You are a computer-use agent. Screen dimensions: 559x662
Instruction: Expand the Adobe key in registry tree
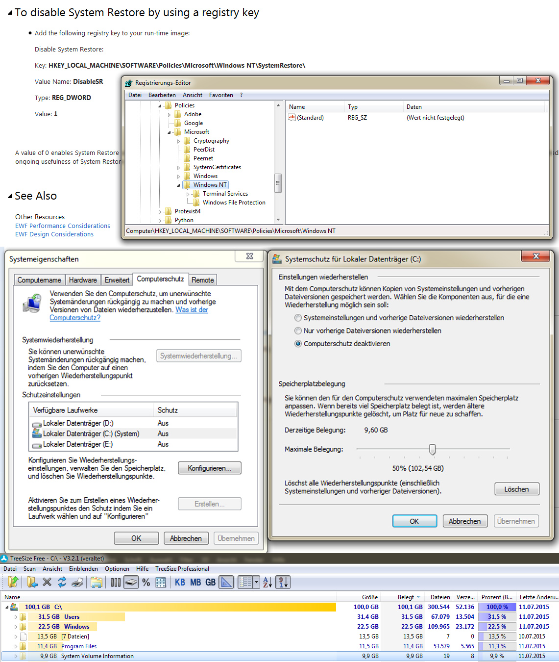(170, 115)
